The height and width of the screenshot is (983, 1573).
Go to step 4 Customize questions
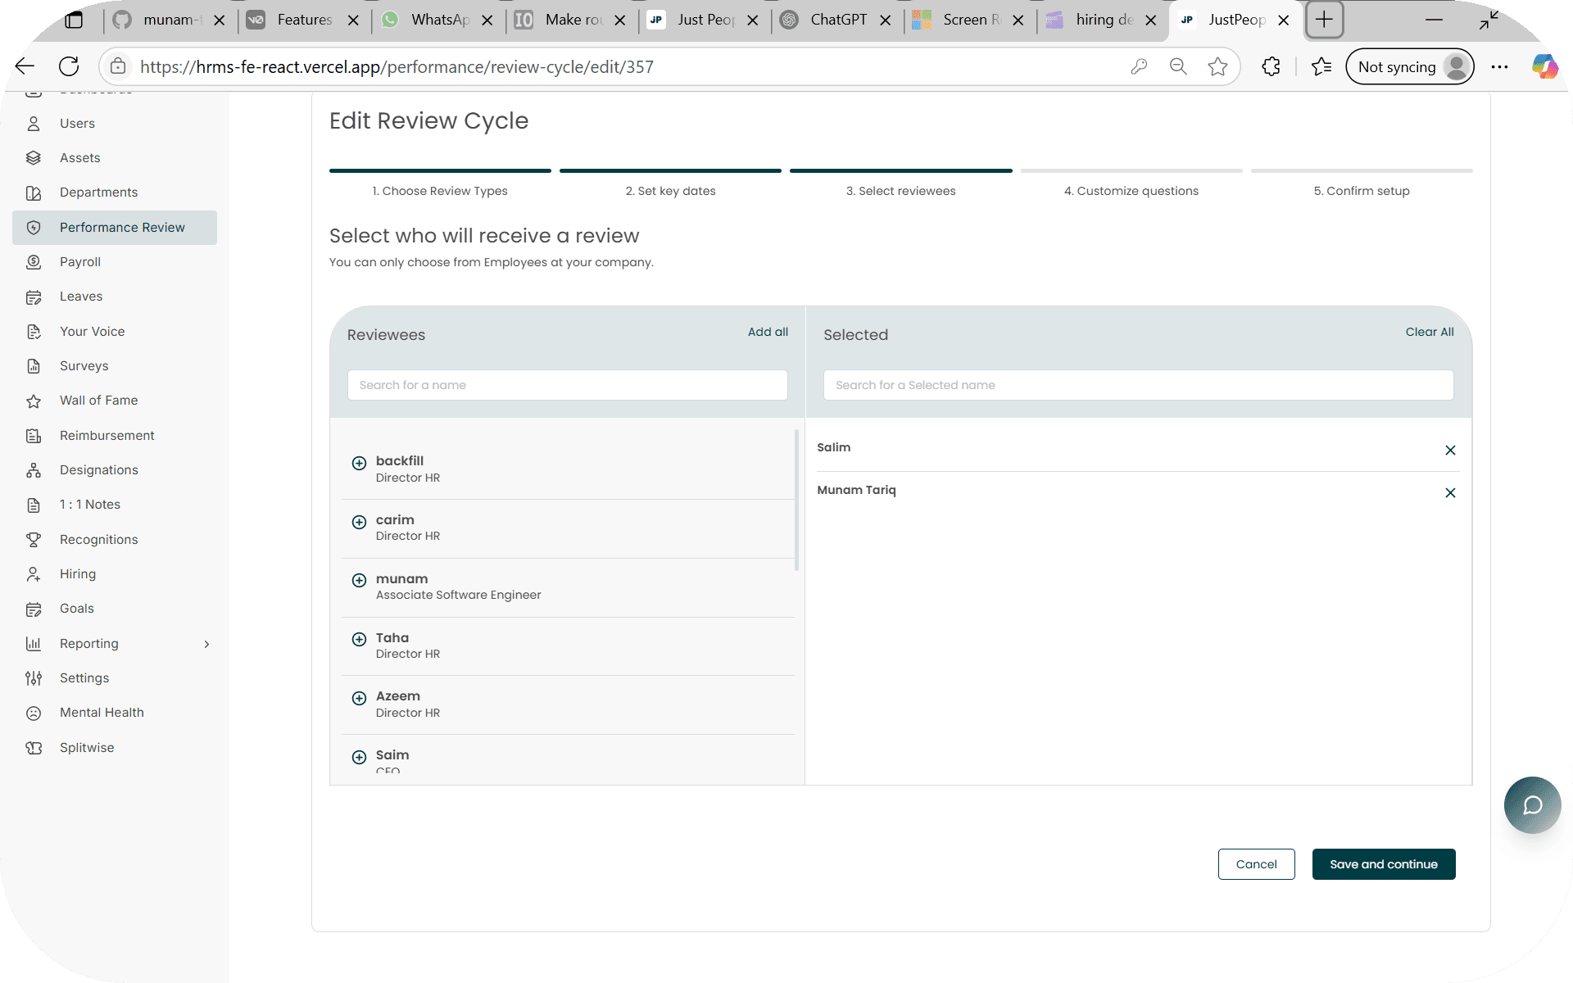pos(1131,191)
